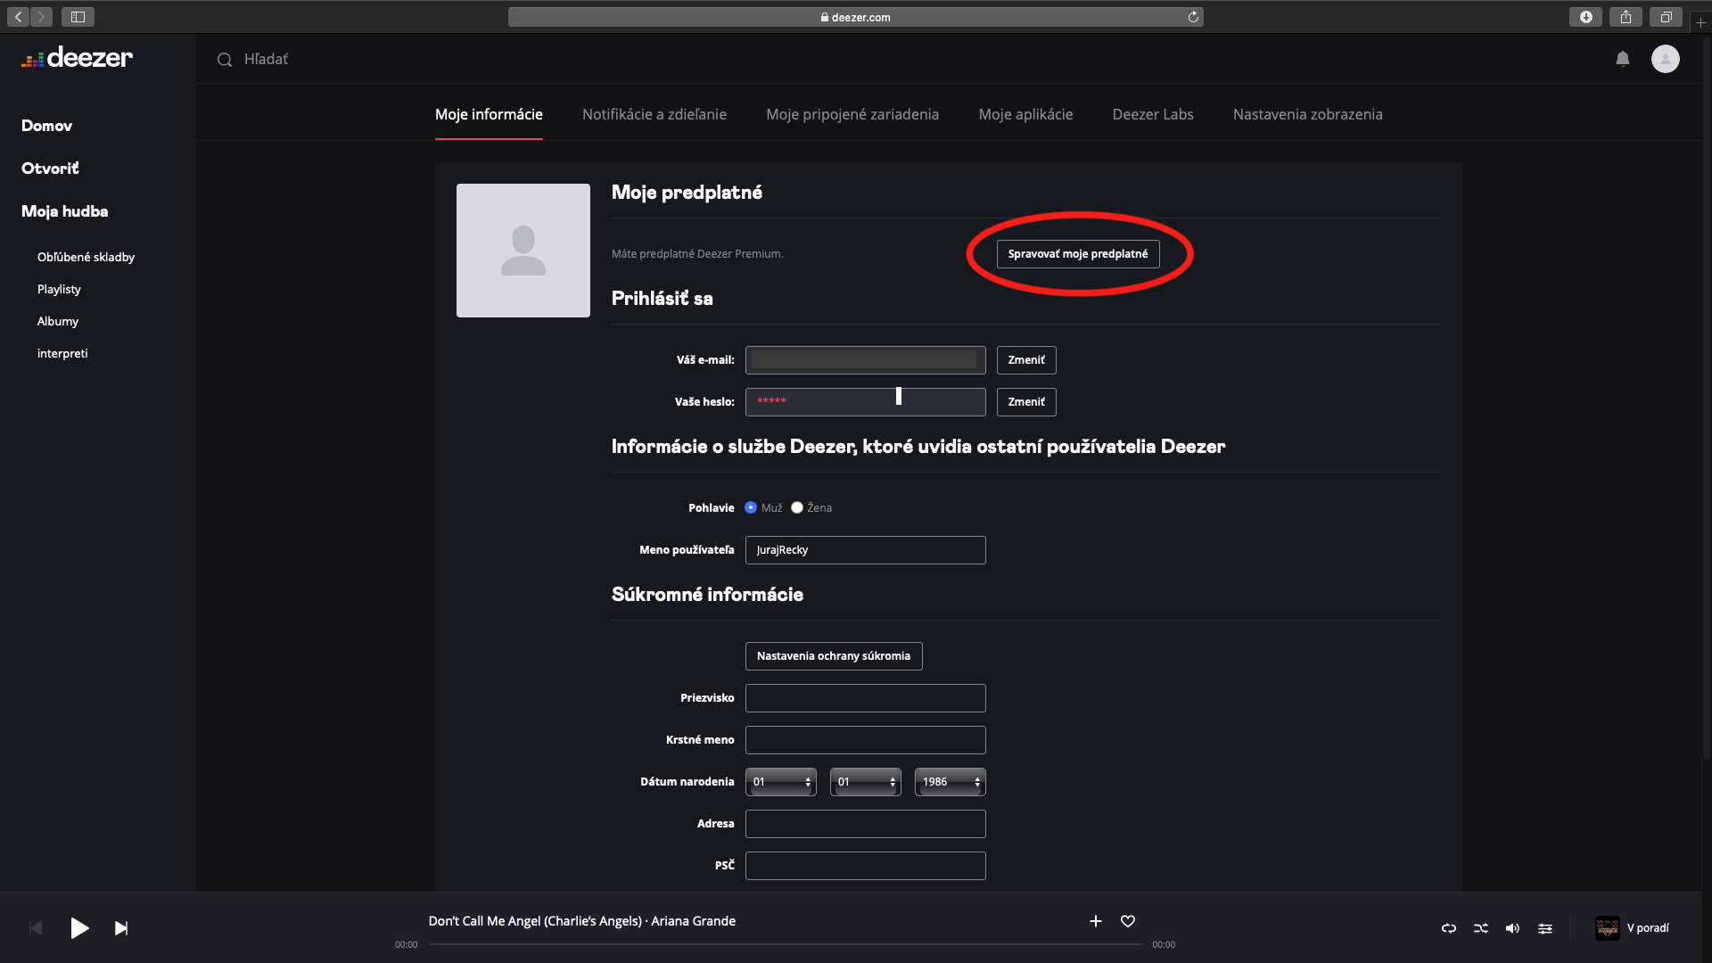
Task: Open the Deezer Labs tab
Action: pyautogui.click(x=1153, y=114)
